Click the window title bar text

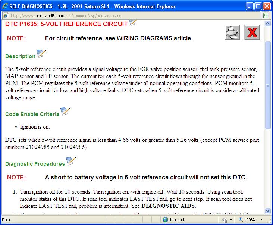point(92,6)
